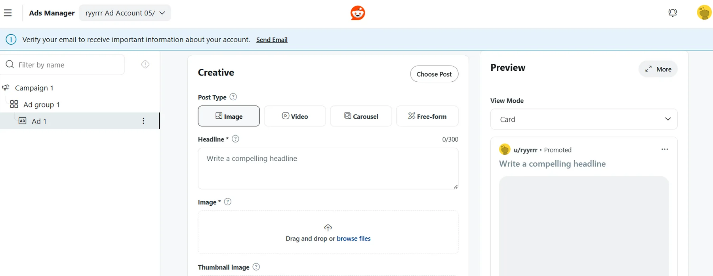Screen dimensions: 713x276
Task: Click the Post Type help icon
Action: (x=233, y=97)
